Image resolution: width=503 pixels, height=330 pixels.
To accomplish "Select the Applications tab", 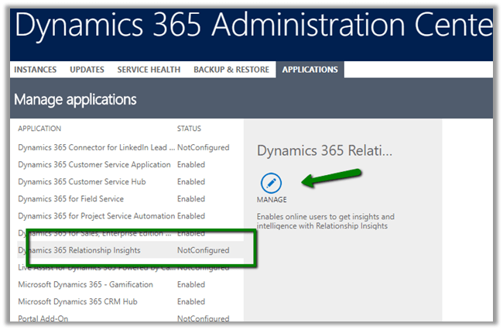I will tap(310, 70).
